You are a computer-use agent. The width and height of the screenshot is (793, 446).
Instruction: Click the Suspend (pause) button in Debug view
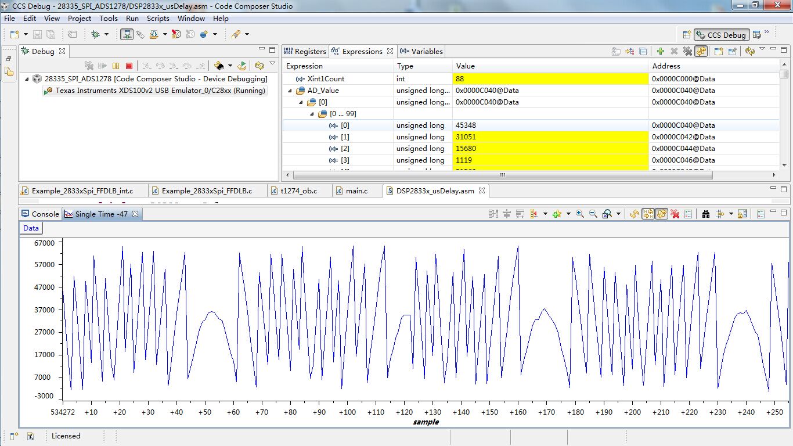116,66
